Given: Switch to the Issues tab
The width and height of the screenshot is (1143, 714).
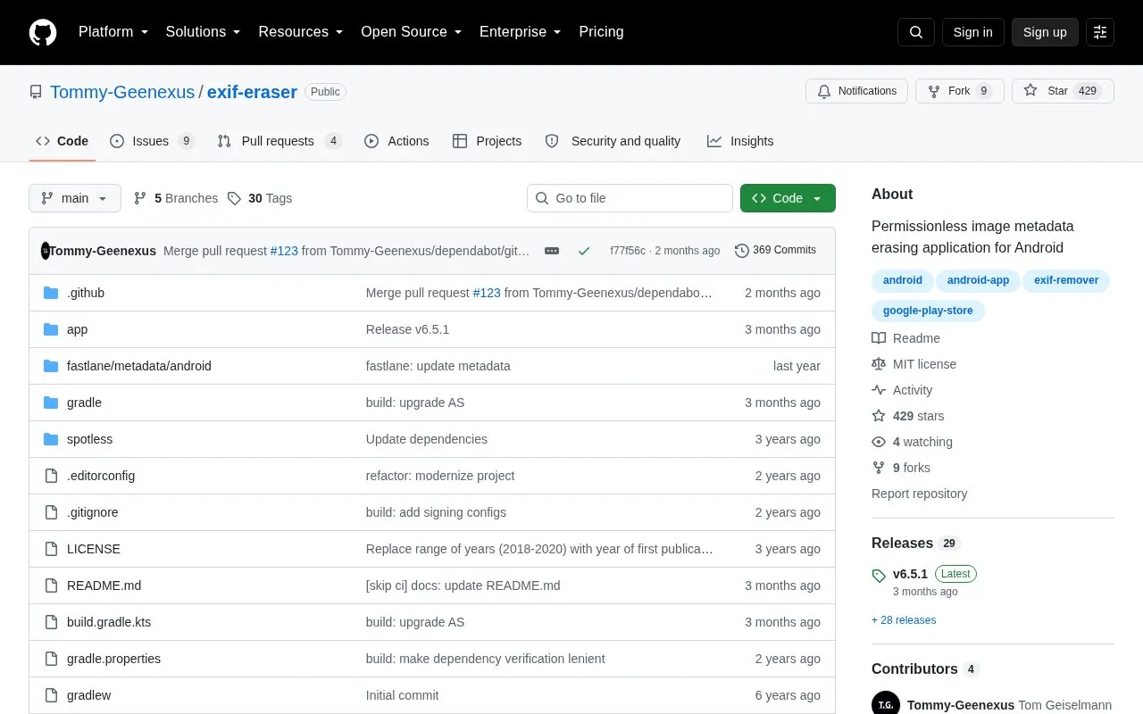Looking at the screenshot, I should point(152,141).
